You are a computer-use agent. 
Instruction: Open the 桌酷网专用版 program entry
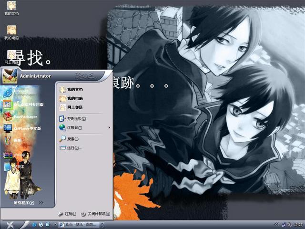coord(23,104)
